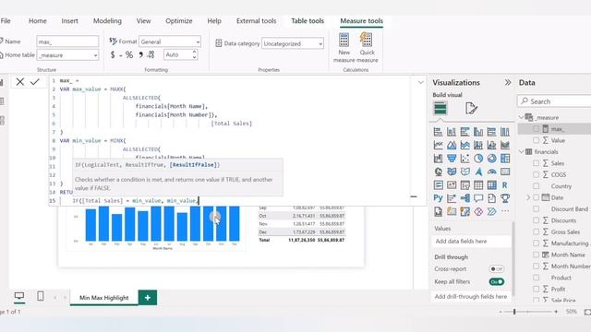Viewport: 591px width, 332px height.
Task: Collapse the financials table tree
Action: click(522, 151)
